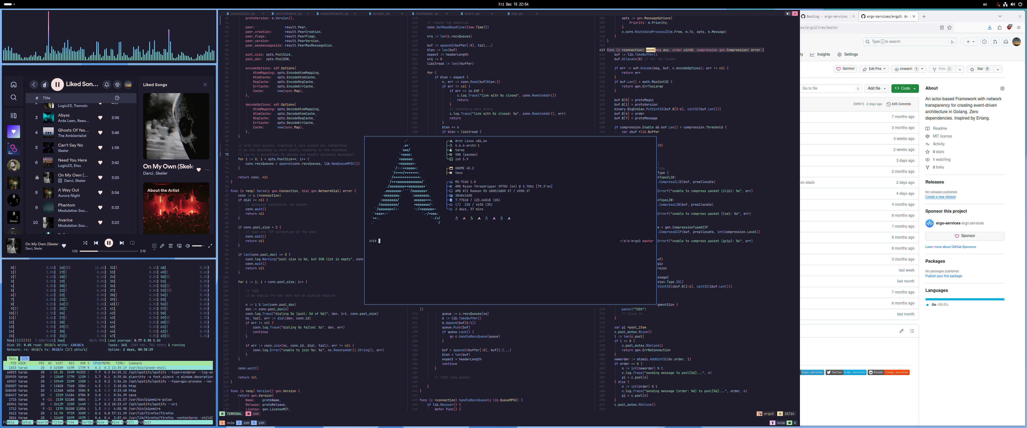Seek within song progress bar
1027x428 pixels.
coord(109,251)
